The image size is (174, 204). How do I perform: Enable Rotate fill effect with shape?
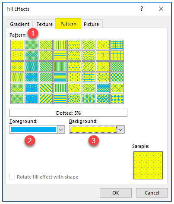[12, 177]
